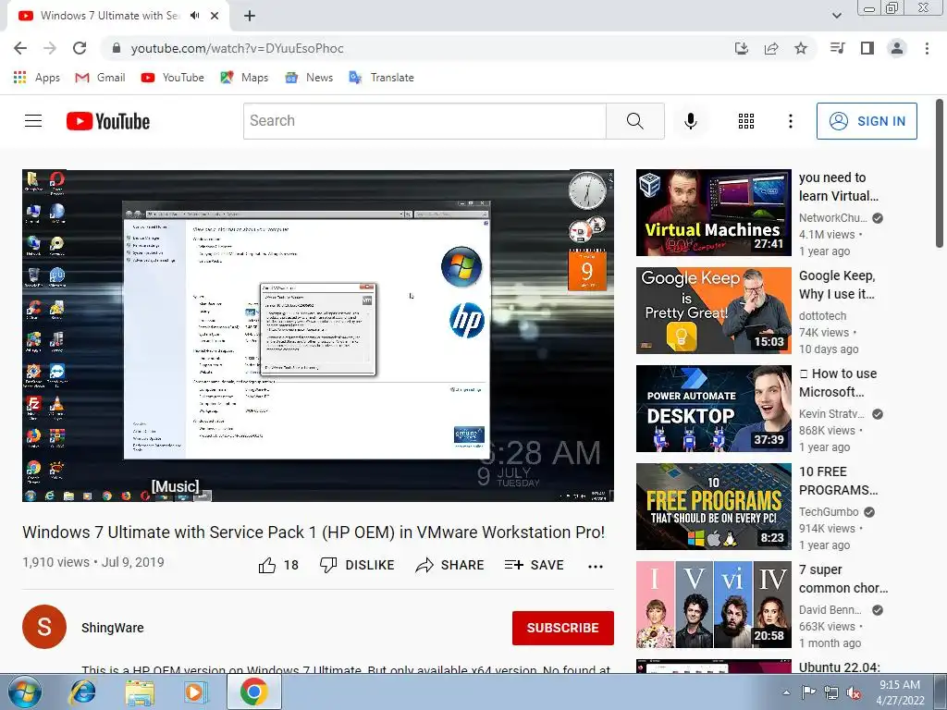Open the Apps bookmark
947x710 pixels.
[37, 78]
